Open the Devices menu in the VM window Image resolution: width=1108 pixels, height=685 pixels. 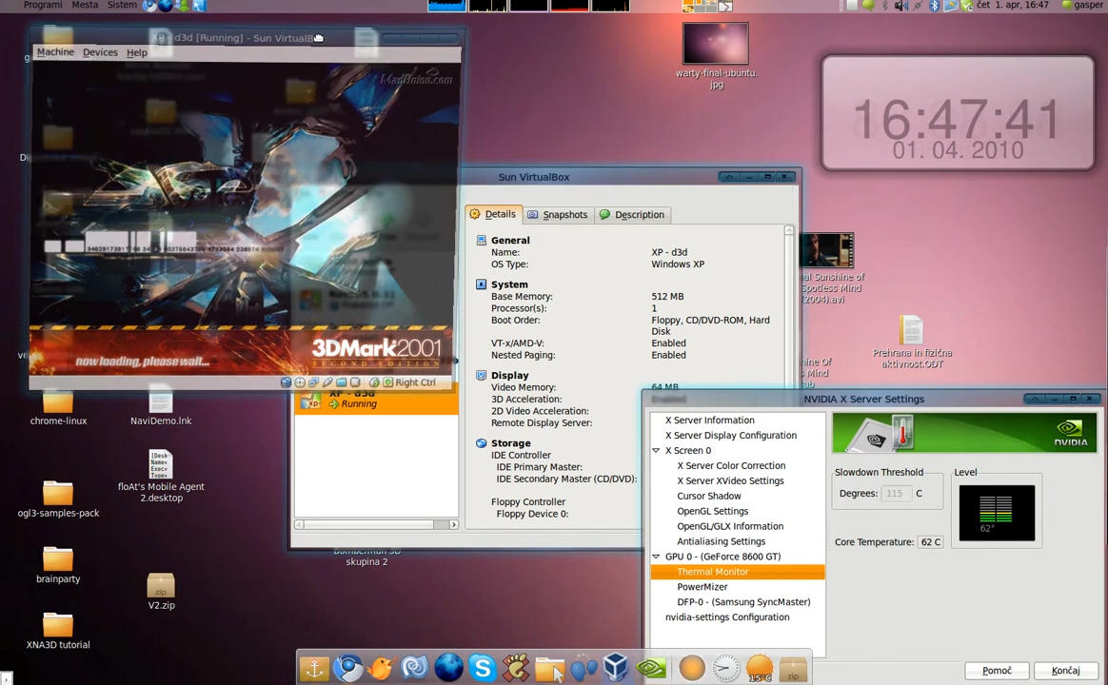coord(100,52)
